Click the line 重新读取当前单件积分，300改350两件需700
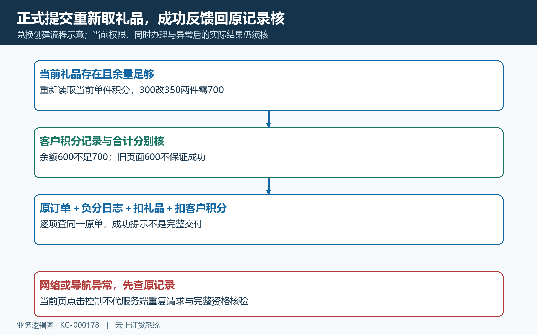 pos(132,90)
